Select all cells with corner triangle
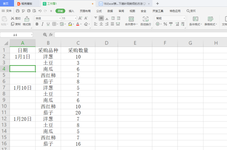 coord(6,43)
